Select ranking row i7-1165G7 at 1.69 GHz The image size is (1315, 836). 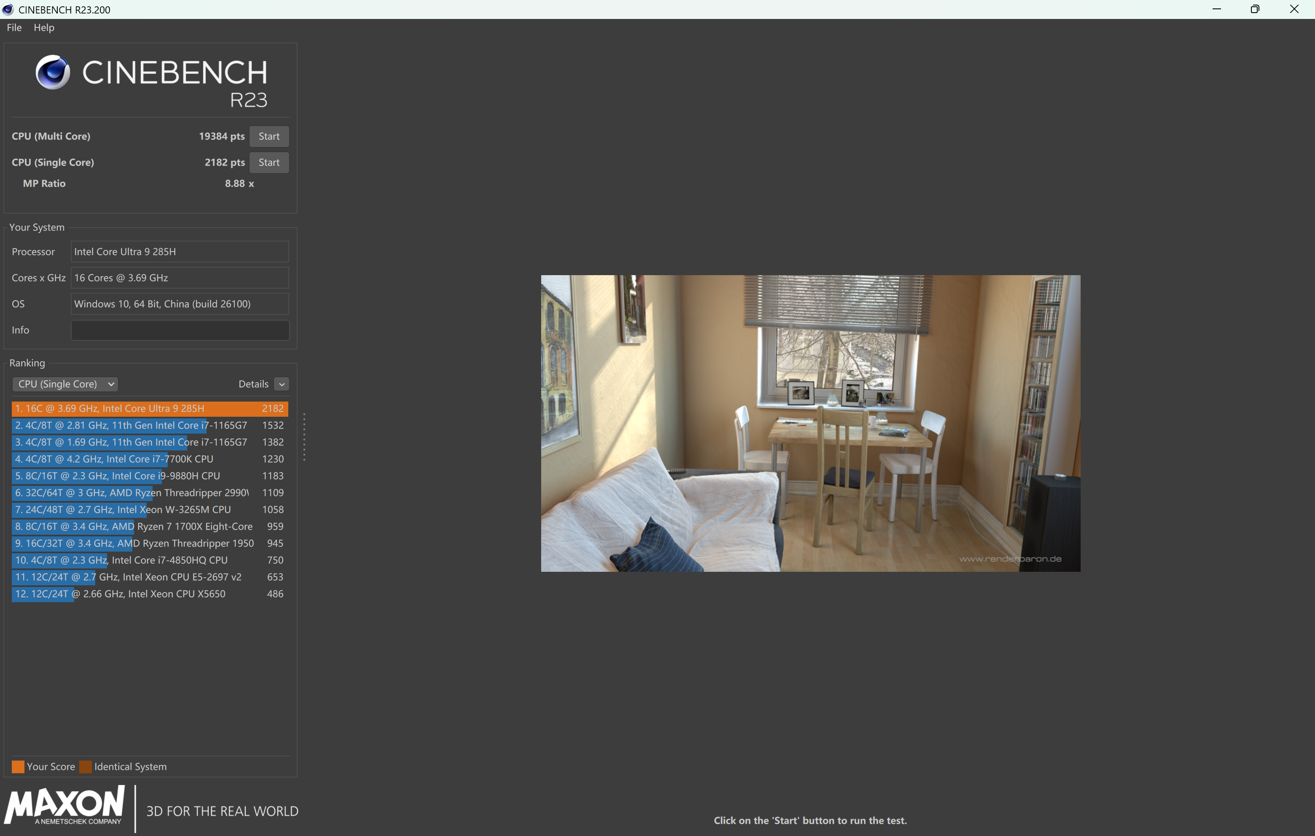click(x=150, y=442)
